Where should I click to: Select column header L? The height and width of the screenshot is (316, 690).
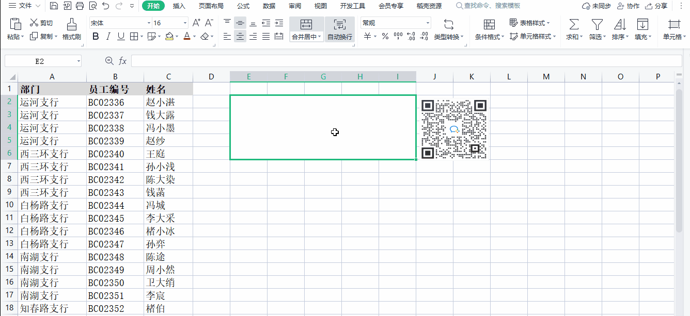pos(509,76)
